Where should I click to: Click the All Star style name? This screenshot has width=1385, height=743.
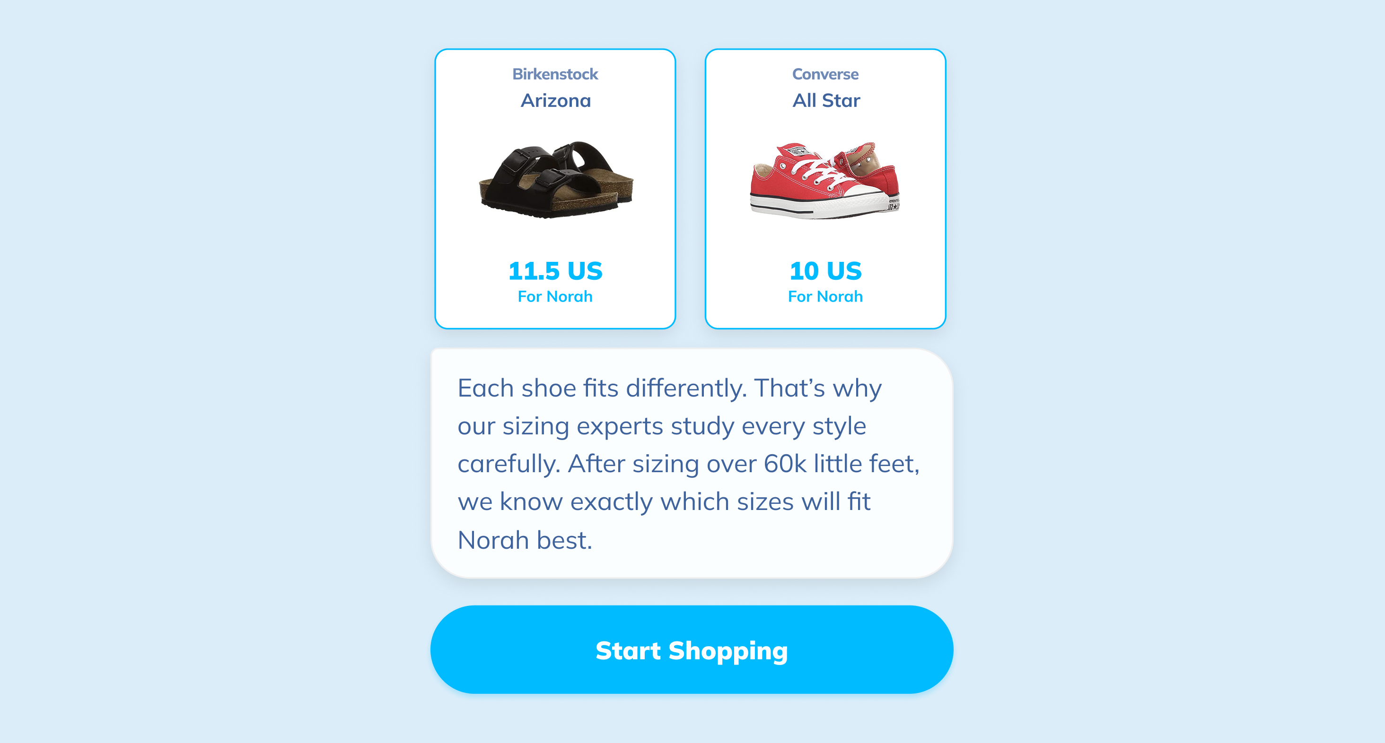(826, 101)
